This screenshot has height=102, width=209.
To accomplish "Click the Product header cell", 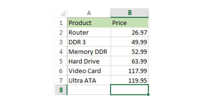I will click(x=89, y=23).
